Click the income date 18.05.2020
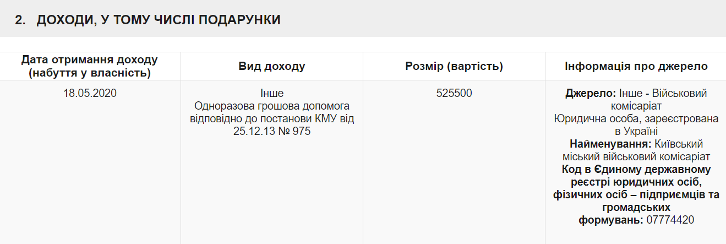 90,94
